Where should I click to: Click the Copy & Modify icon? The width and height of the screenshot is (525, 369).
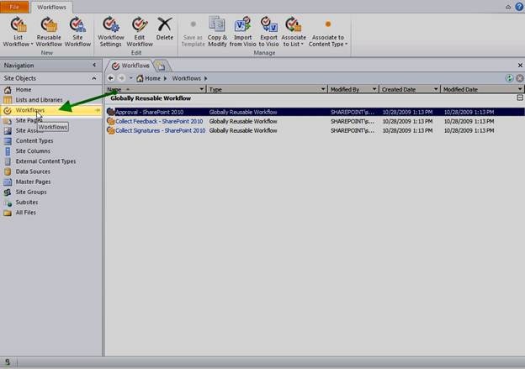click(x=217, y=24)
